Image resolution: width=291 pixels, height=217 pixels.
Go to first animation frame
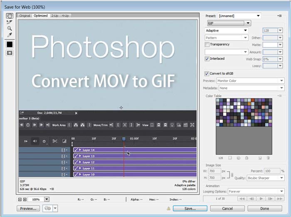(x=242, y=199)
